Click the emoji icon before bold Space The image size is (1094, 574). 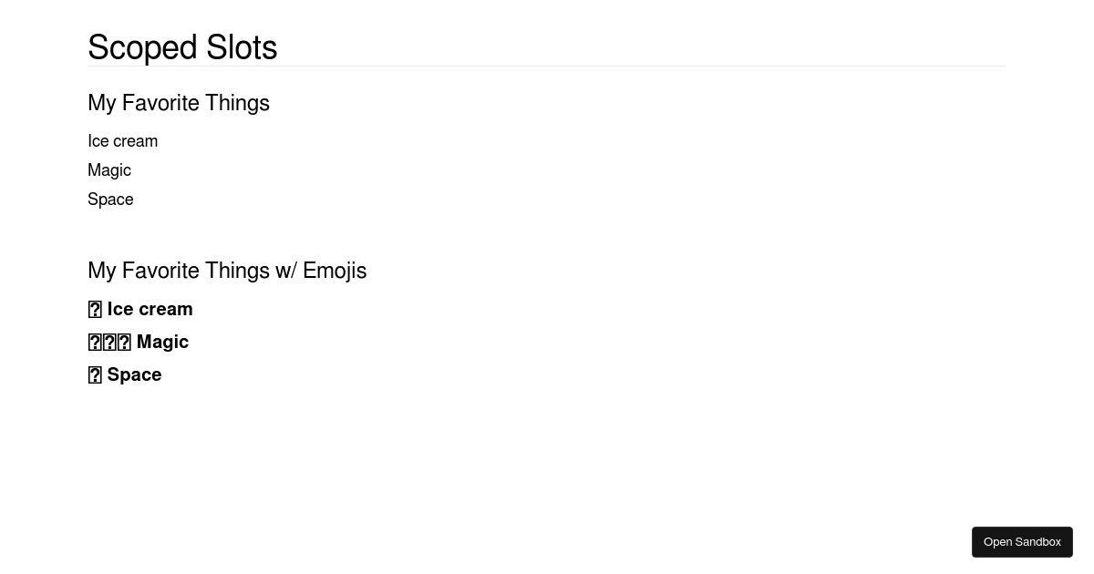pyautogui.click(x=95, y=375)
